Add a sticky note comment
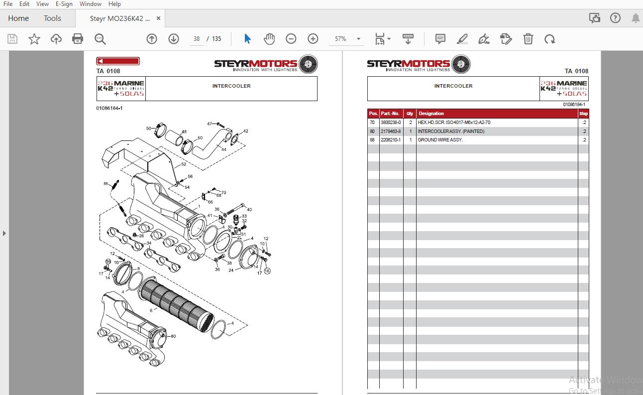Screen dimensions: 643x395 click(x=440, y=39)
